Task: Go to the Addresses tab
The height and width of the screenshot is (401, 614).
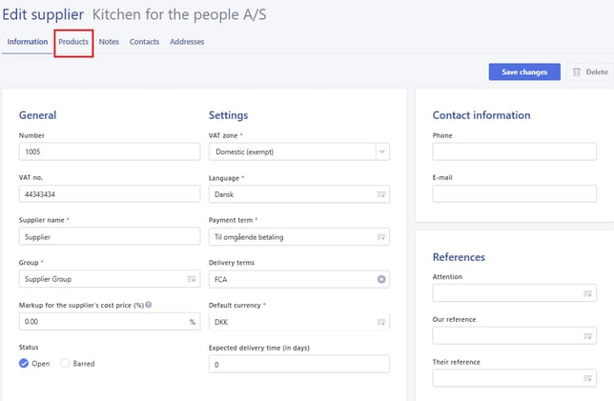Action: point(187,42)
